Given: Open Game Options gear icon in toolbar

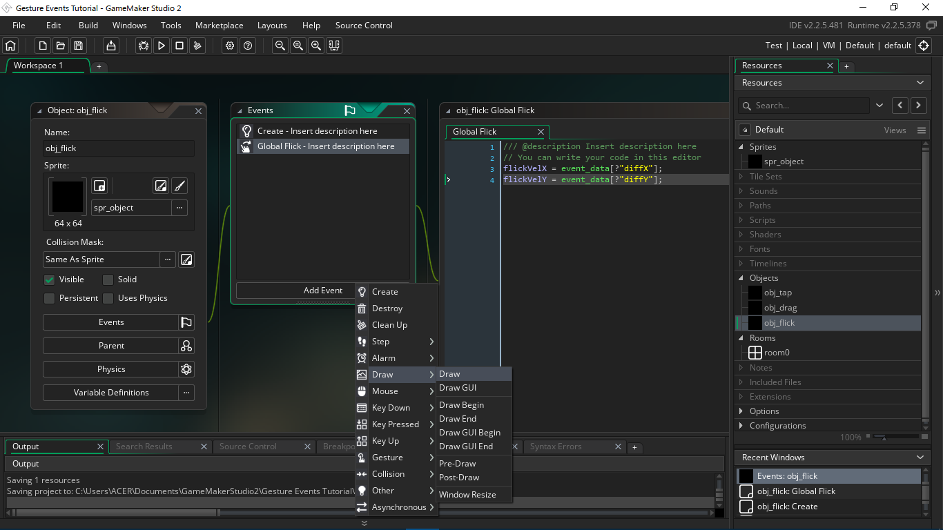Looking at the screenshot, I should [230, 46].
